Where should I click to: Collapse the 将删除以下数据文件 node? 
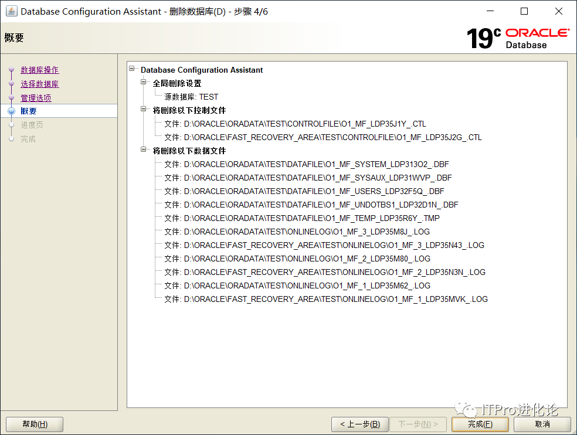[x=144, y=149]
